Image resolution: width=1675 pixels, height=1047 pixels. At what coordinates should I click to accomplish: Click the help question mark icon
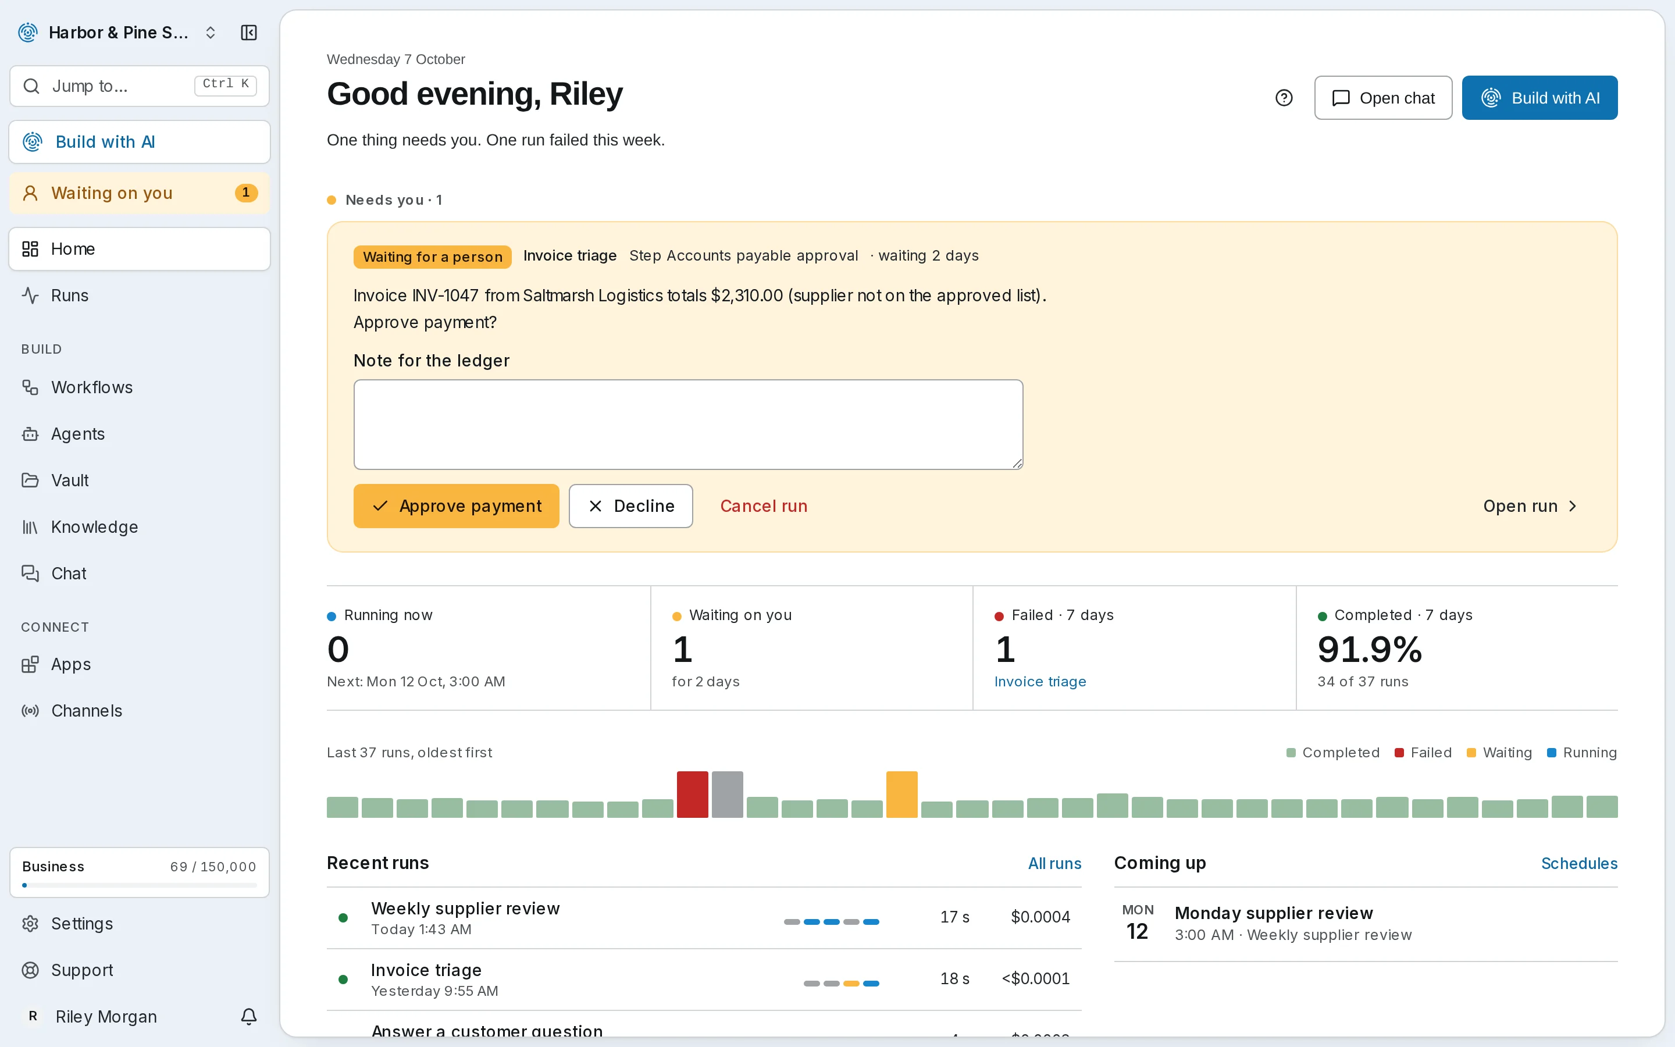pos(1284,98)
